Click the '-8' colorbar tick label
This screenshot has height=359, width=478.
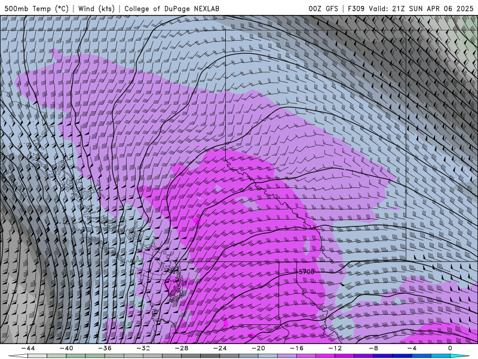373,348
